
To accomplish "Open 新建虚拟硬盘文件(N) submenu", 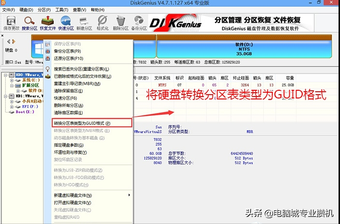I will click(92, 196).
